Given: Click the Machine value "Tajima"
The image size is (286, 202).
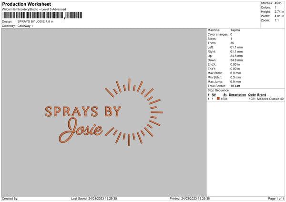Looking at the screenshot, I should pos(235,30).
